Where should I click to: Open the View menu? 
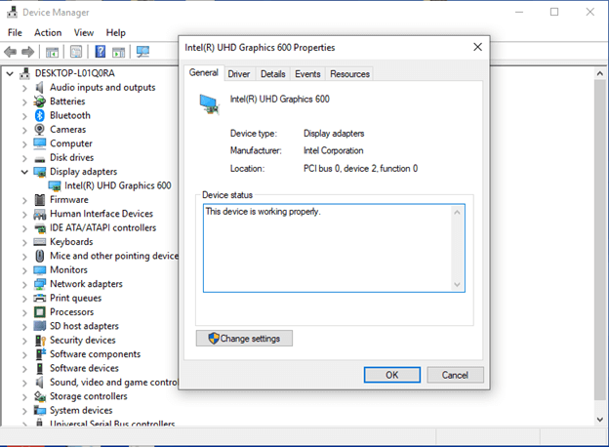coord(84,32)
